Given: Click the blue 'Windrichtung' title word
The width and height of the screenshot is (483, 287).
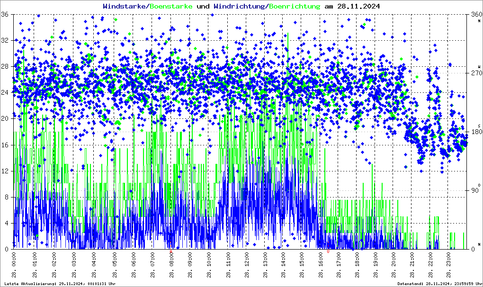Looking at the screenshot, I should click(x=239, y=6).
